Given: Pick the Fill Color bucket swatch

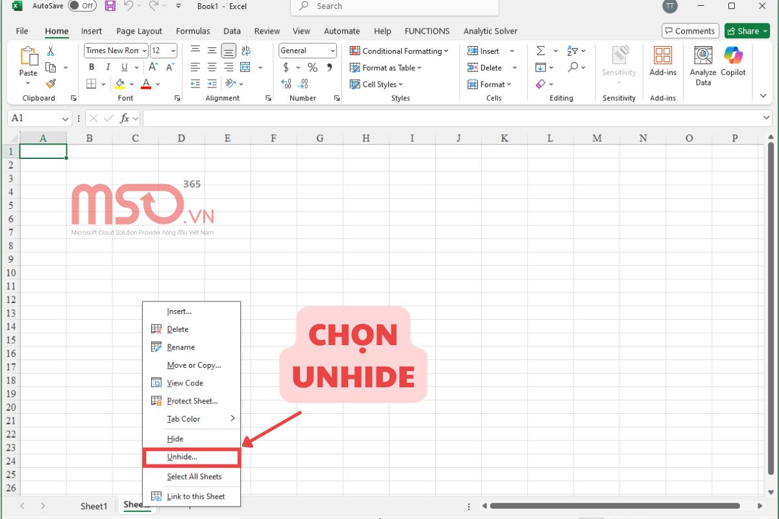Looking at the screenshot, I should pos(119,84).
